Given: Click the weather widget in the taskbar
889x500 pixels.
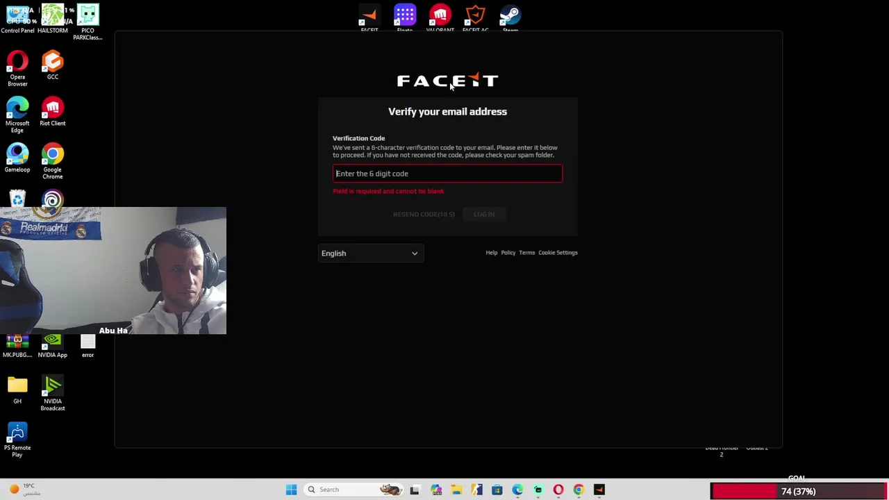Looking at the screenshot, I should point(24,490).
